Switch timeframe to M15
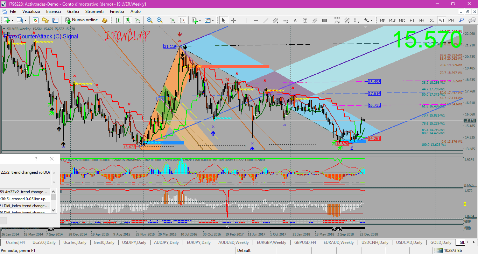Viewport: 478px width, 254px height. (392, 20)
